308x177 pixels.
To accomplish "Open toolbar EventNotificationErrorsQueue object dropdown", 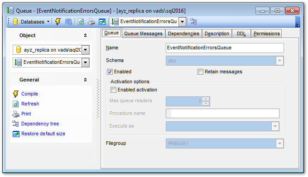I will coord(182,22).
